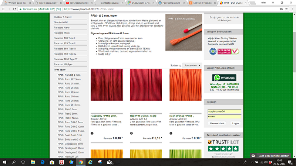Open the orange PPM rope header image

coord(184,32)
